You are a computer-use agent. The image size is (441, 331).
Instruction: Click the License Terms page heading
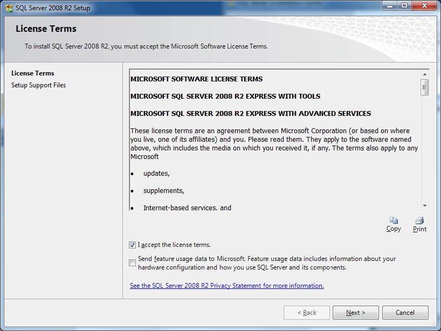[x=46, y=29]
